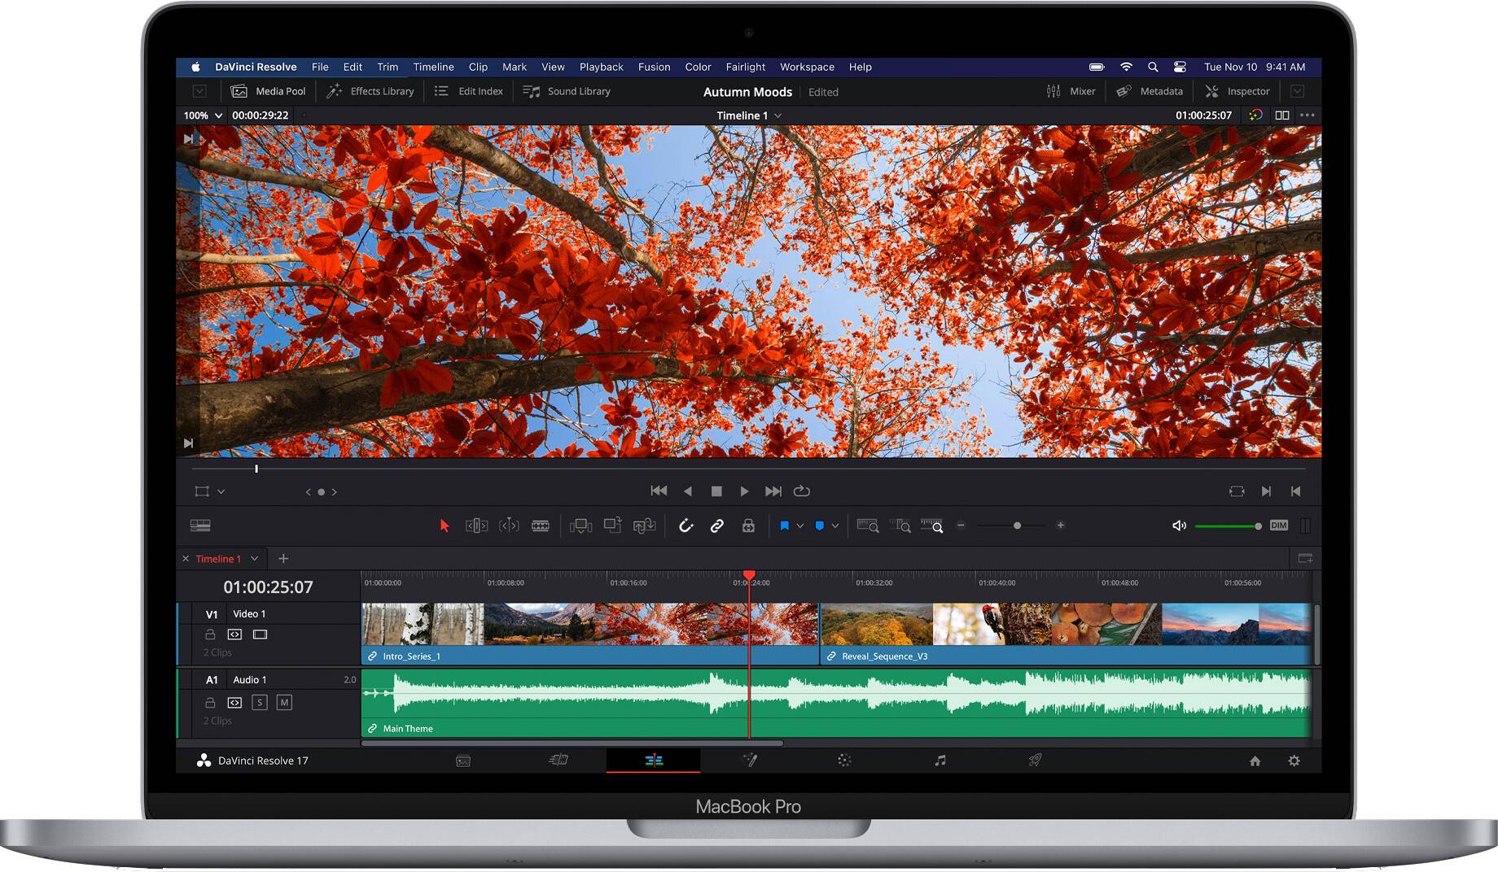Screen dimensions: 1498x872
Task: Go to the Deliver page rocket icon
Action: tap(1035, 761)
